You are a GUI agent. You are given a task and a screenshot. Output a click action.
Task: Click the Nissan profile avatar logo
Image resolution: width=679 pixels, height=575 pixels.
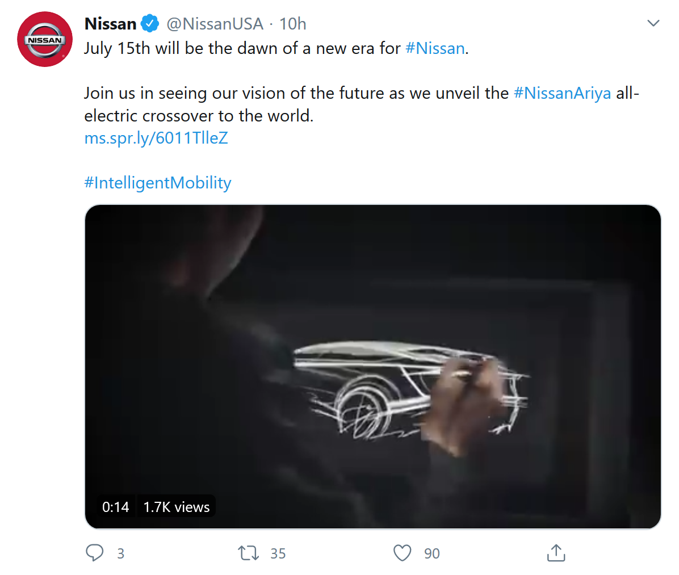pyautogui.click(x=45, y=40)
